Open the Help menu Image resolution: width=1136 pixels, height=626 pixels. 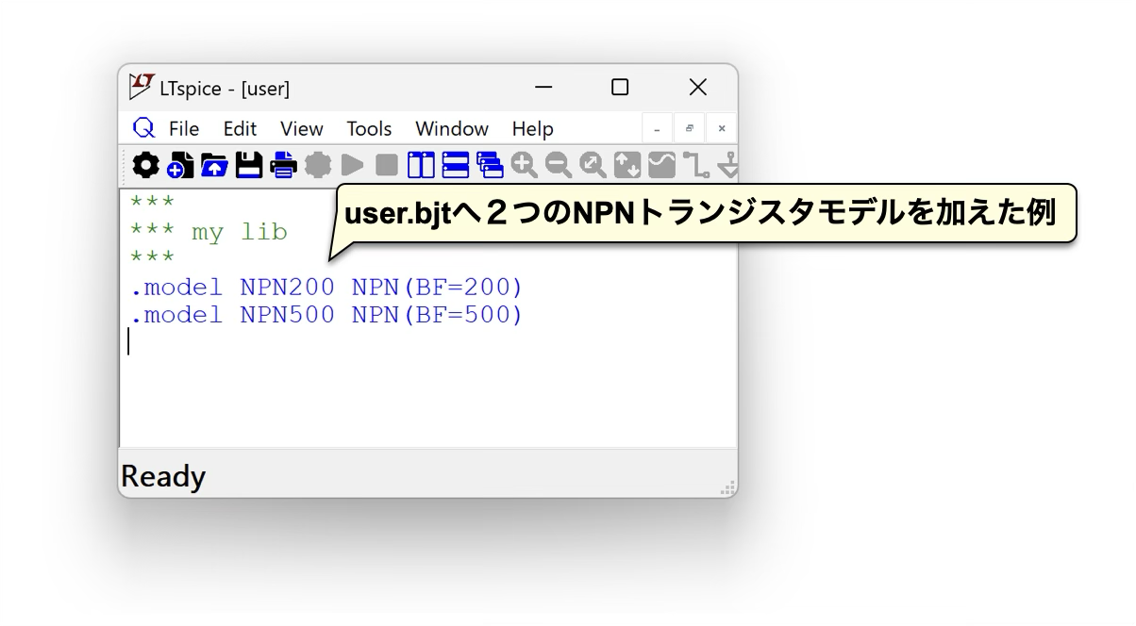(533, 128)
